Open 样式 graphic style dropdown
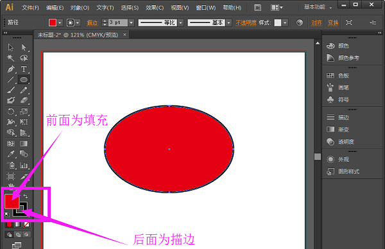Screen dimensions: 385x249 (x=285, y=23)
